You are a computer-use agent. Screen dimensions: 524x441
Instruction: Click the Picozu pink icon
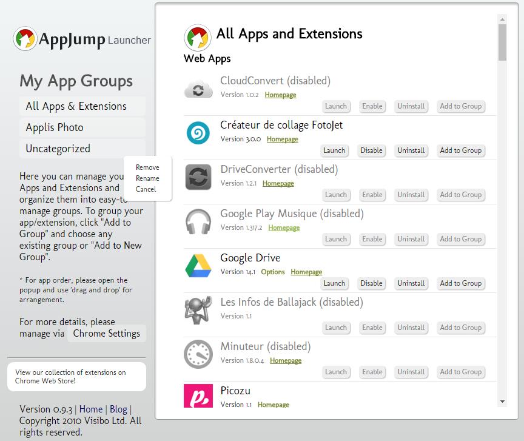[198, 396]
